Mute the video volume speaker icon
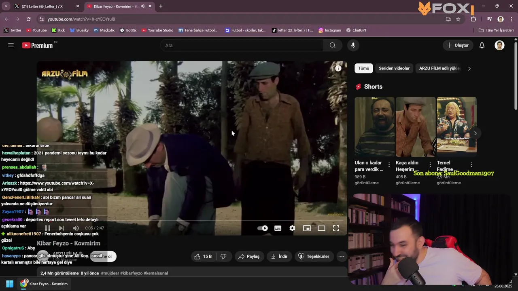Viewport: 518px width, 291px height. (76, 228)
